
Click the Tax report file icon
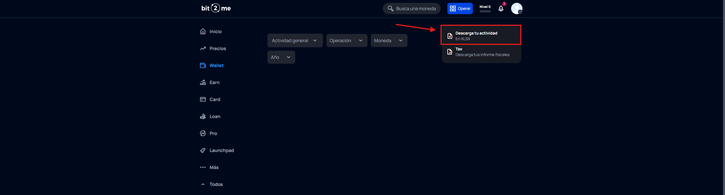tap(450, 52)
